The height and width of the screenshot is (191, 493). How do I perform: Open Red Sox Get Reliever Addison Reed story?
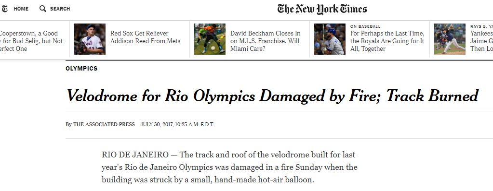(145, 37)
